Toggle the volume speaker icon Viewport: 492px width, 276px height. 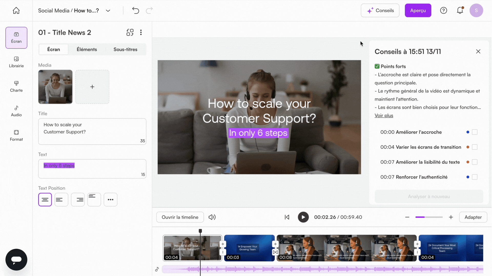click(212, 217)
